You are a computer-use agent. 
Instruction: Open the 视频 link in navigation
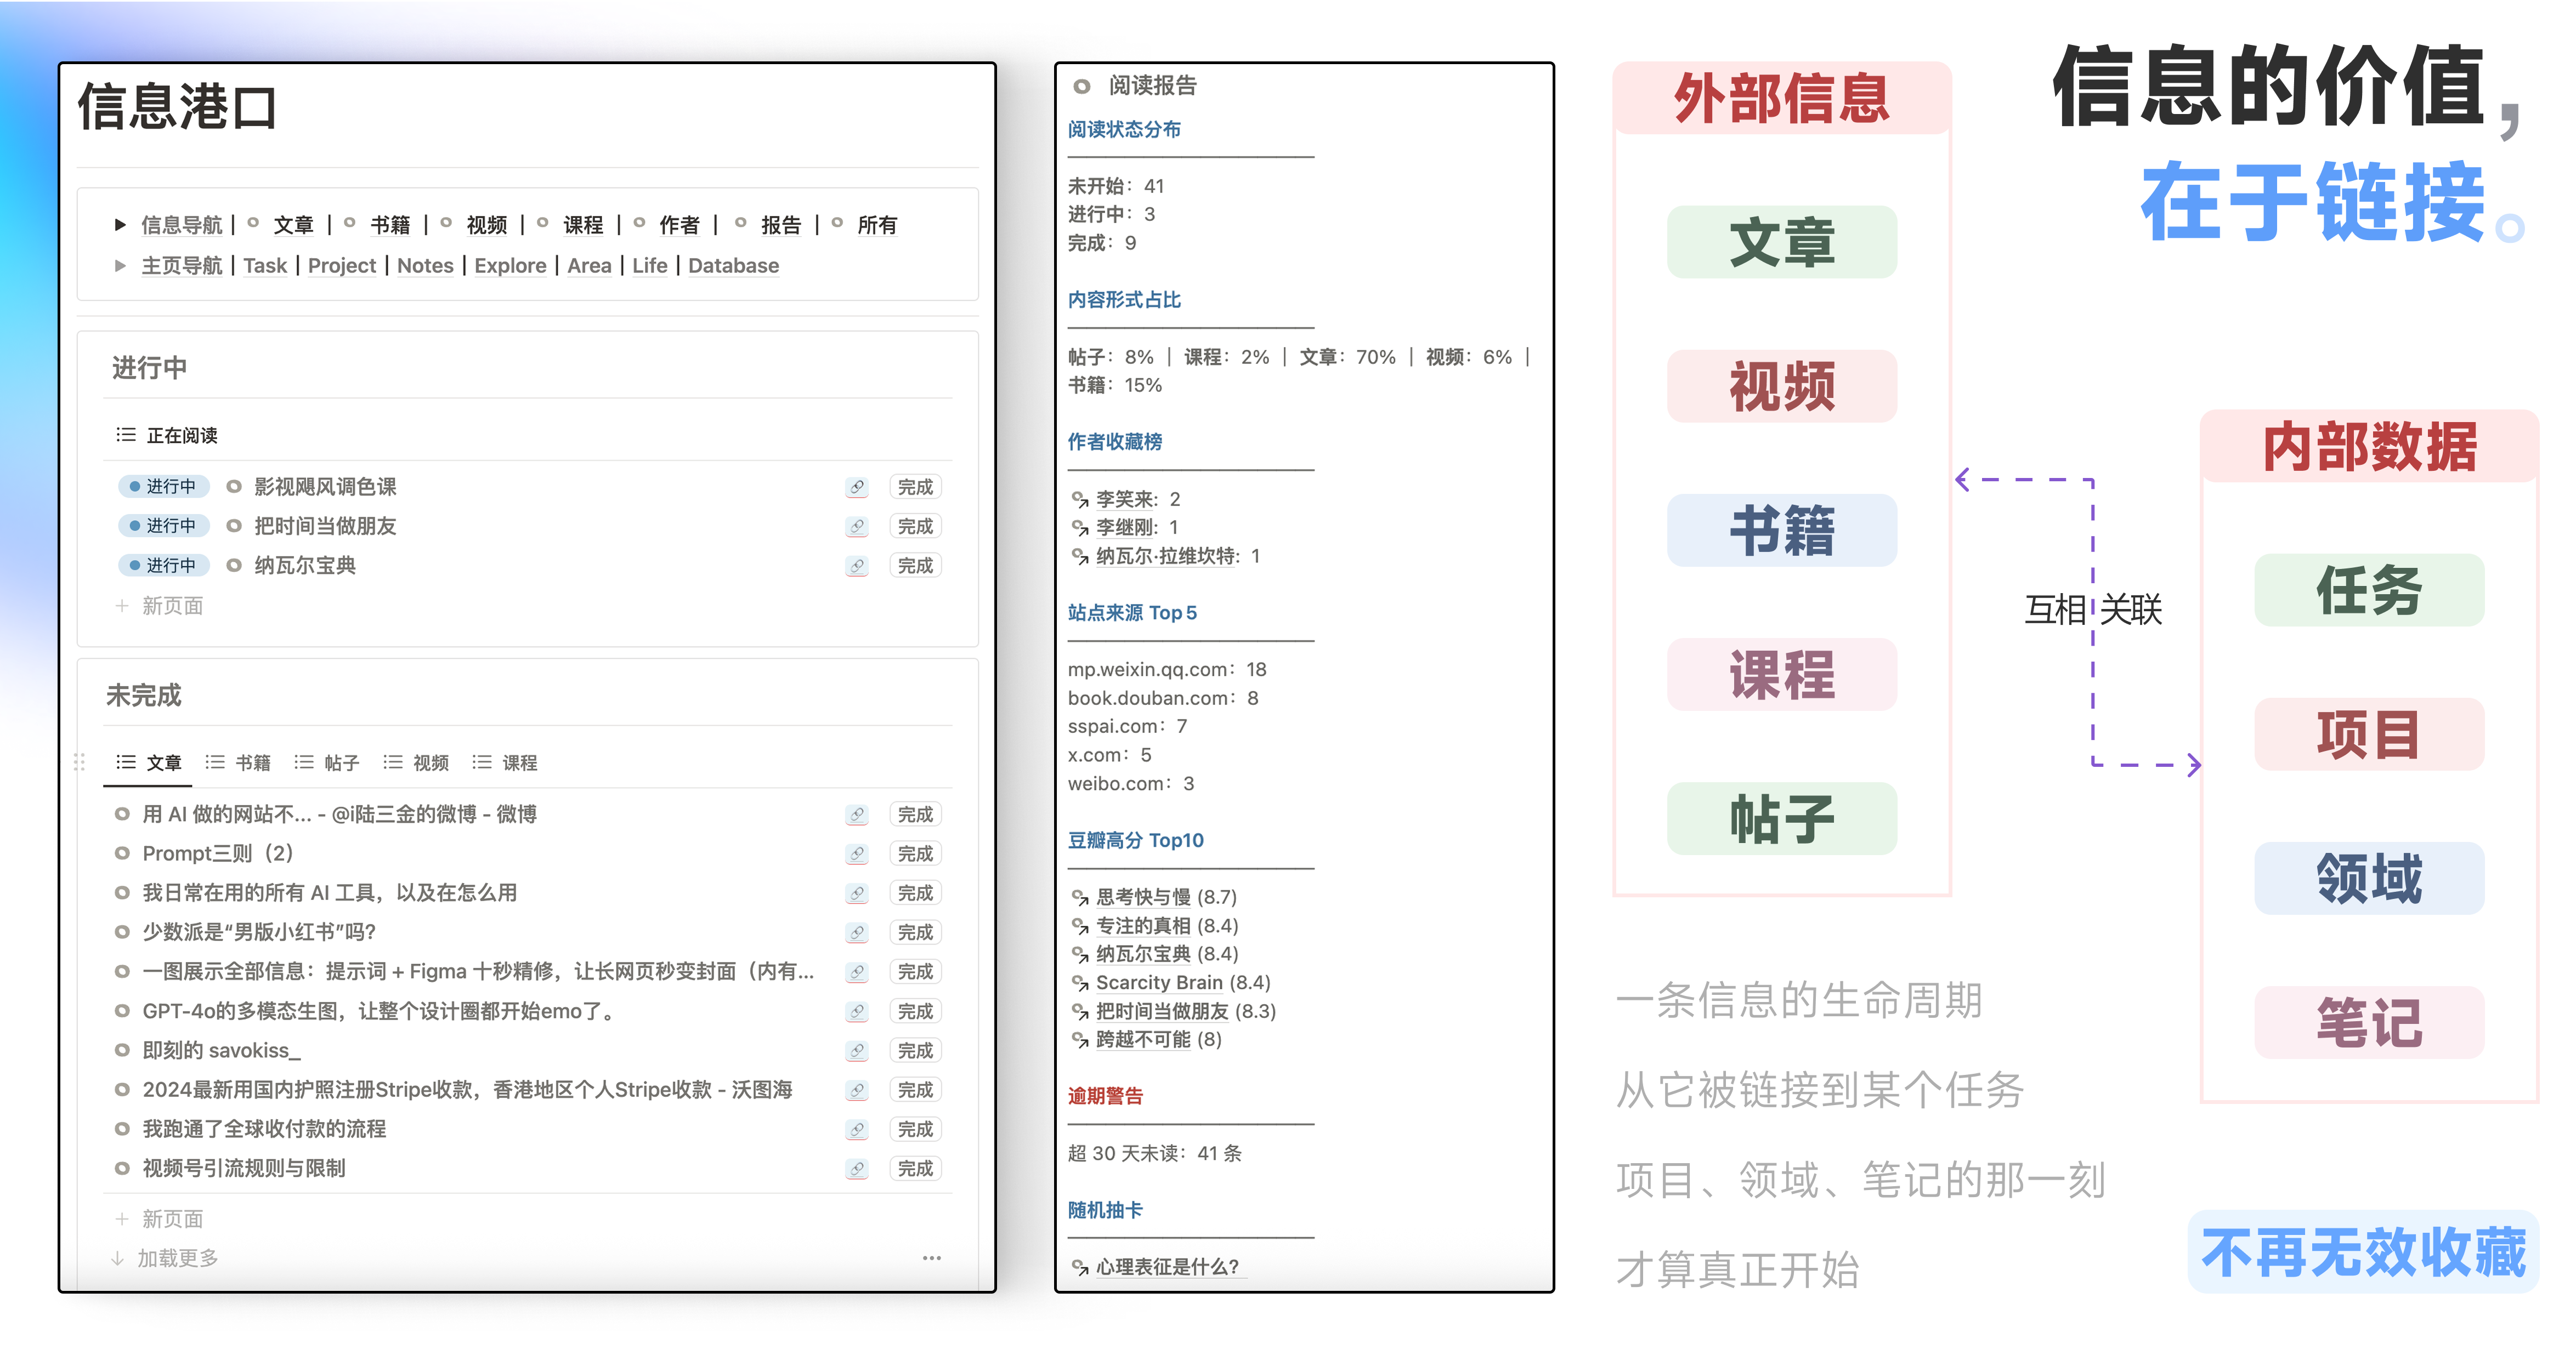pos(487,225)
